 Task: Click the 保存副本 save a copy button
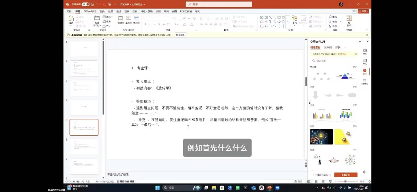coord(180,34)
